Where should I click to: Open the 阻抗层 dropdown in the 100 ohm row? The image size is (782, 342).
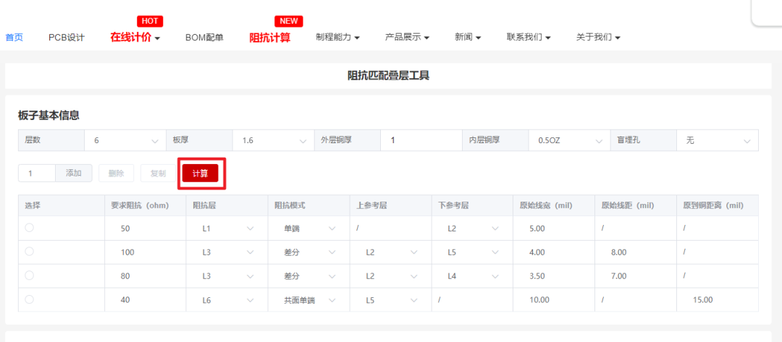click(227, 252)
